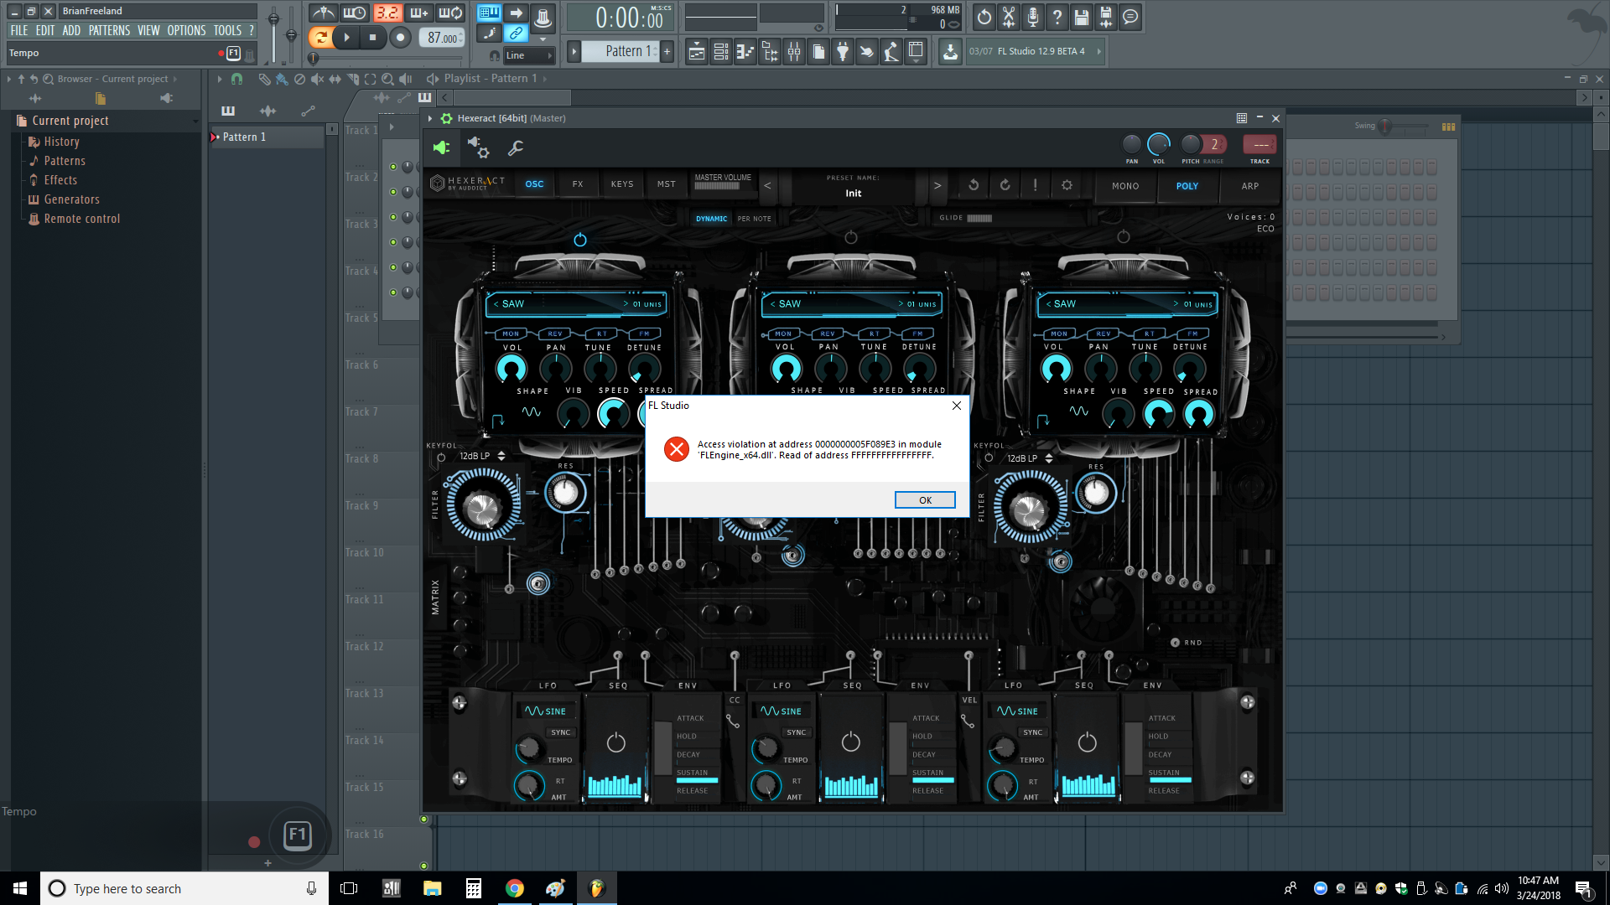Toggle the metronome icon
The image size is (1610, 905).
(323, 13)
